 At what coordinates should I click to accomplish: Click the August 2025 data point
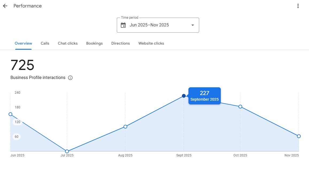click(125, 127)
